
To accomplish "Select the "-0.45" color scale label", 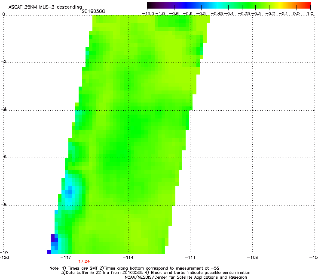I will pos(217,14).
